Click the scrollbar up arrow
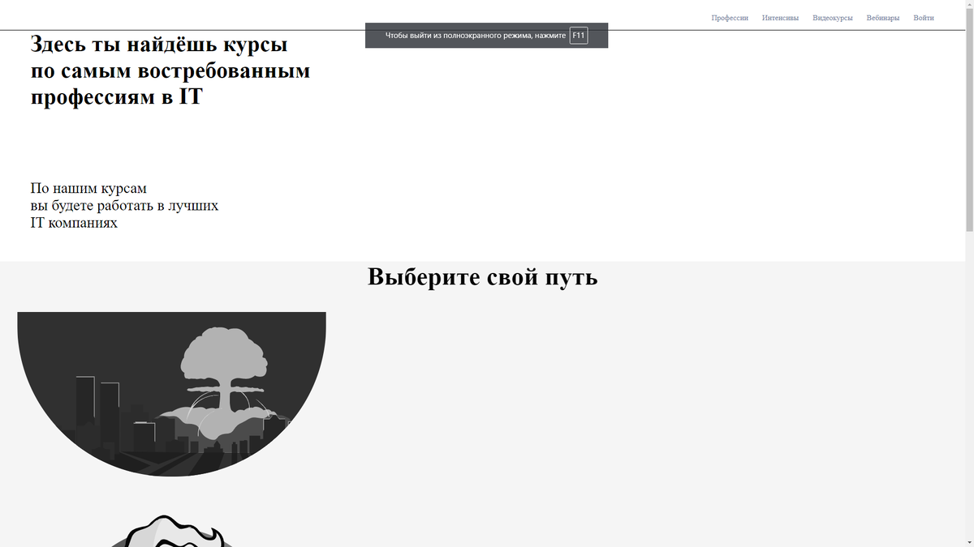Image resolution: width=974 pixels, height=547 pixels. 970,3
